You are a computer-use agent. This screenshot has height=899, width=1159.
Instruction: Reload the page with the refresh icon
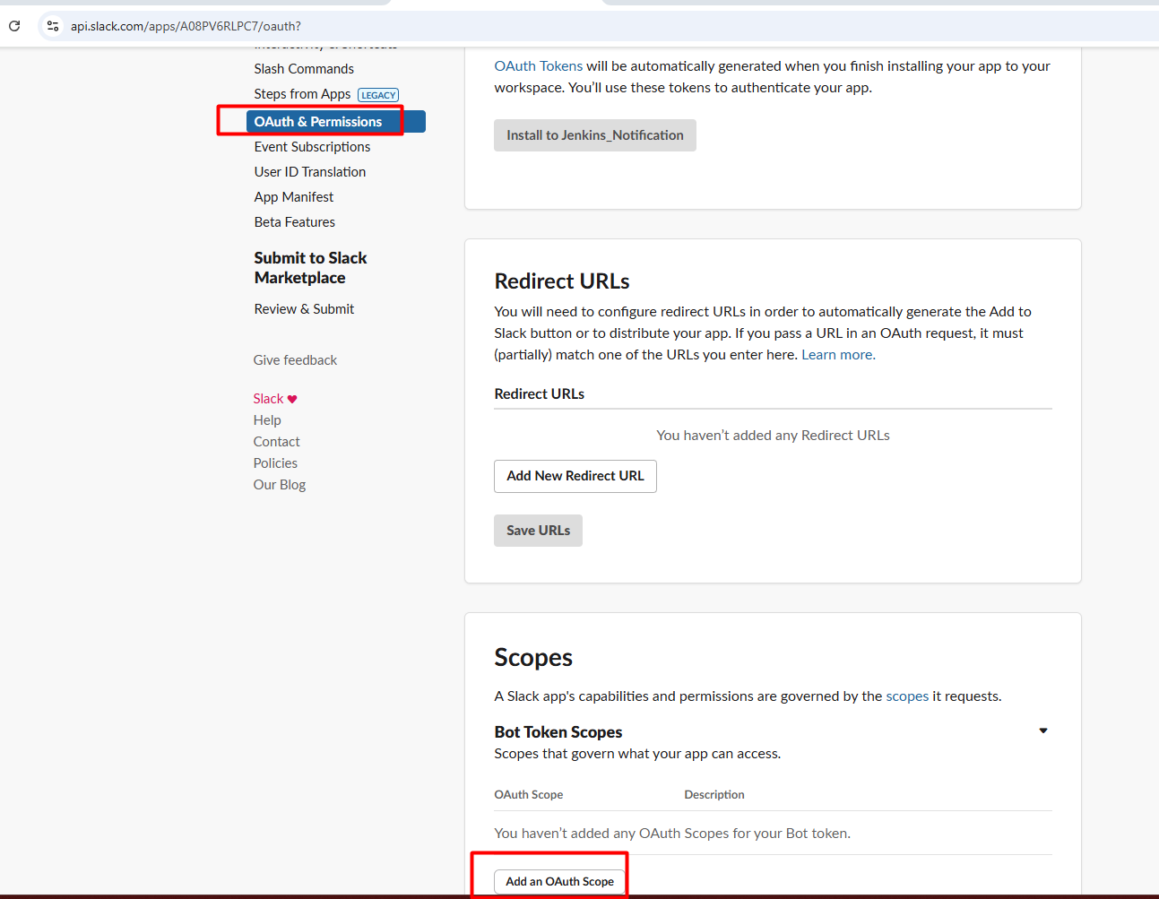pyautogui.click(x=14, y=26)
